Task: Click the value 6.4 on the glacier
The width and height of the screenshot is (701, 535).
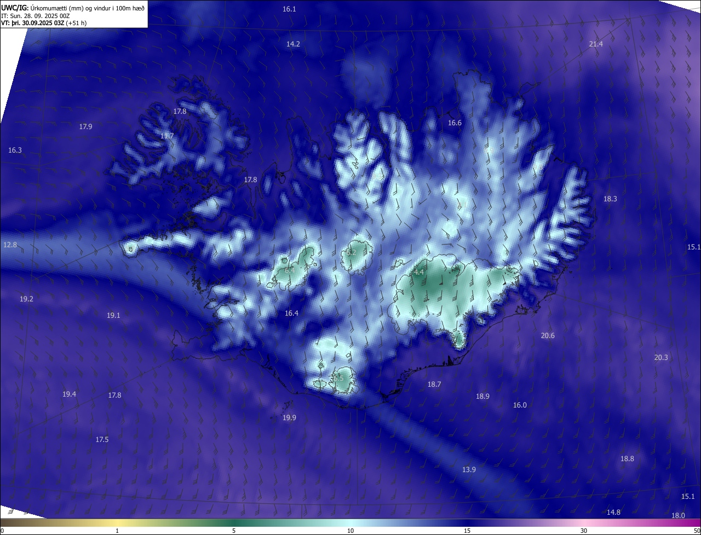Action: pos(290,270)
